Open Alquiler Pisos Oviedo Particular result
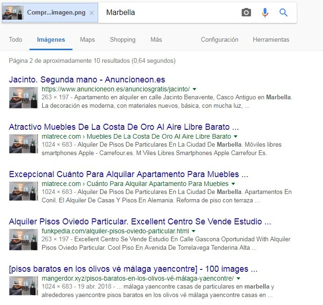Viewport: 323px width, 305px height. click(x=140, y=222)
